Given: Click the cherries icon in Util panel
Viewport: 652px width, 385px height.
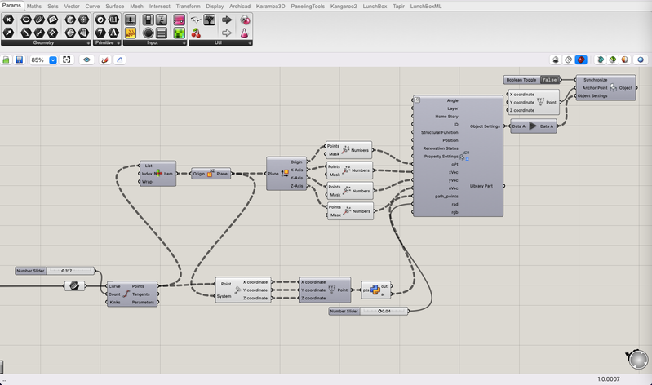Looking at the screenshot, I should [196, 33].
